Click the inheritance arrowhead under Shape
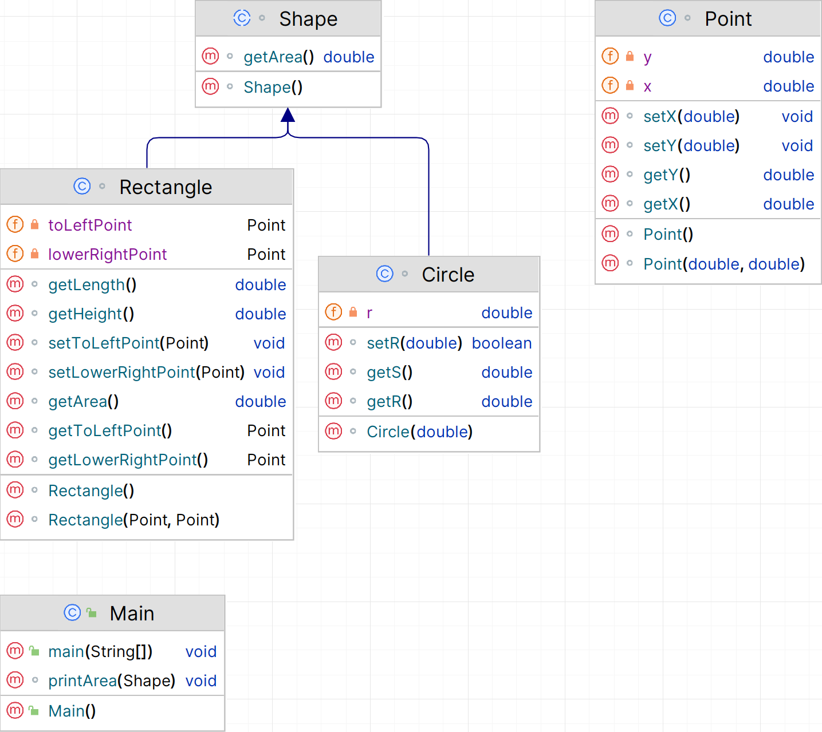Image resolution: width=822 pixels, height=732 pixels. tap(288, 115)
